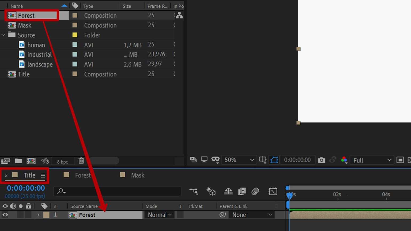Click the snapshot camera icon
Image resolution: width=411 pixels, height=231 pixels.
pyautogui.click(x=321, y=160)
